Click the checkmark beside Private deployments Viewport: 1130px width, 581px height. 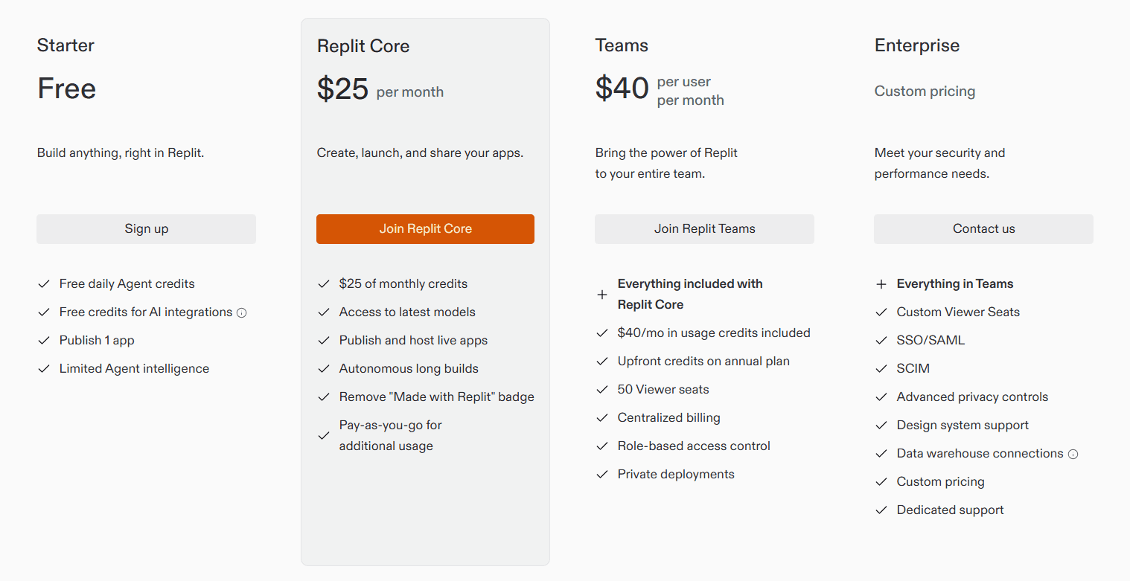[x=602, y=474]
